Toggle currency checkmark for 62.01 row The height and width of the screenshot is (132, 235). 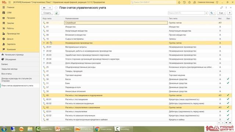point(228,111)
